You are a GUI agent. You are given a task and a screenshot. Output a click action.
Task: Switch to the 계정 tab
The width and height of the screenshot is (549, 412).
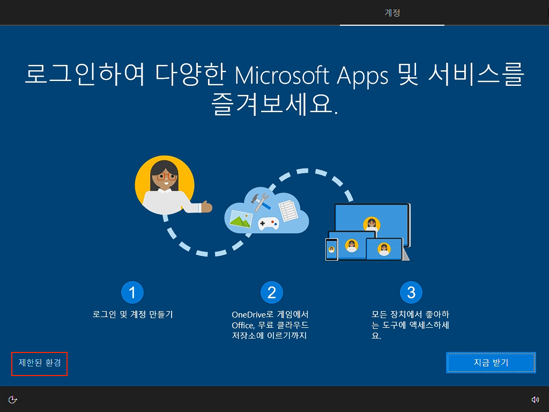[x=392, y=13]
